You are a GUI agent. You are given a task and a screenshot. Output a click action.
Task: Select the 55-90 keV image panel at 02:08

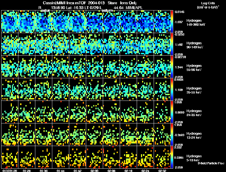coord(111,67)
